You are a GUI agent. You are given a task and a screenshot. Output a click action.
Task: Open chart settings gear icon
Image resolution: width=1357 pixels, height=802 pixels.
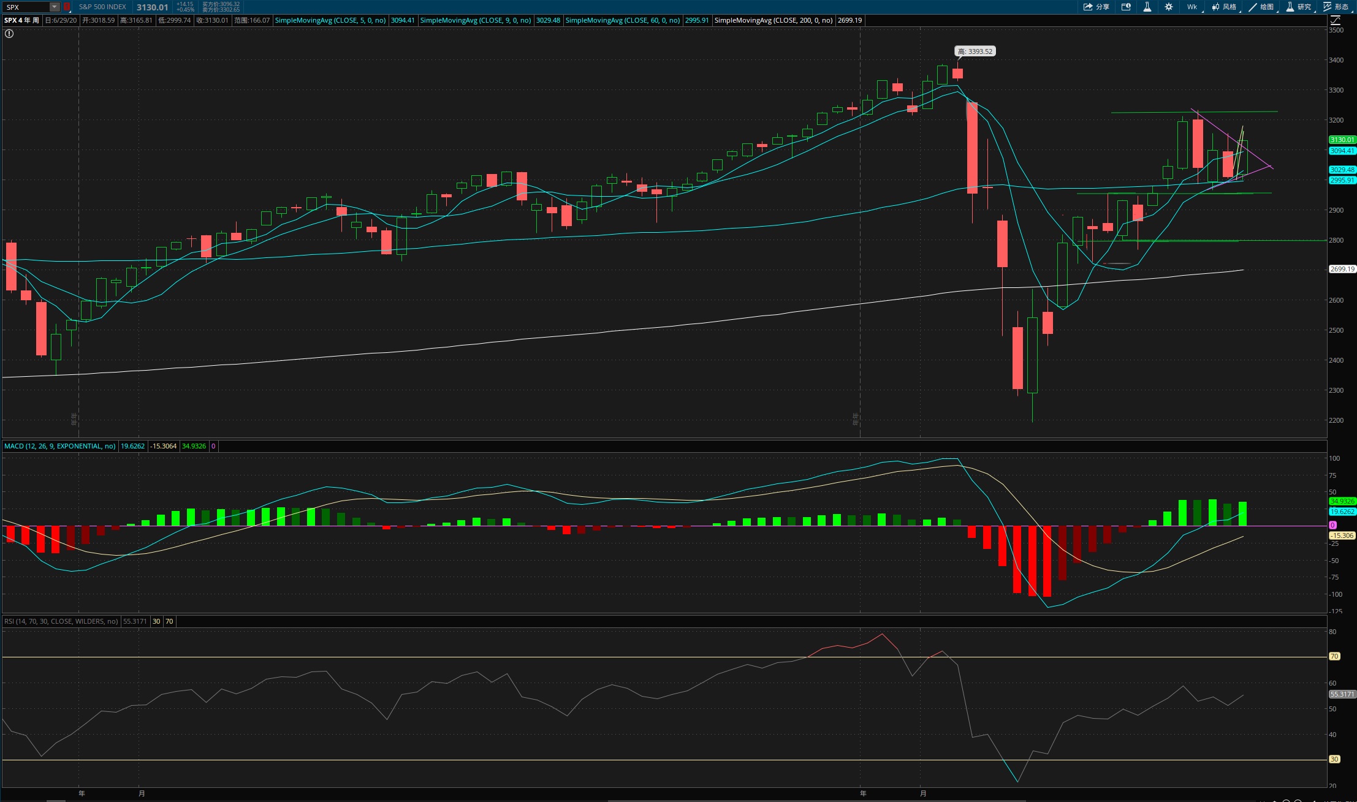(1169, 7)
